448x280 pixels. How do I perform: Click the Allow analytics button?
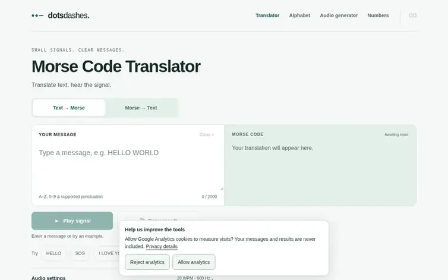[x=194, y=262]
